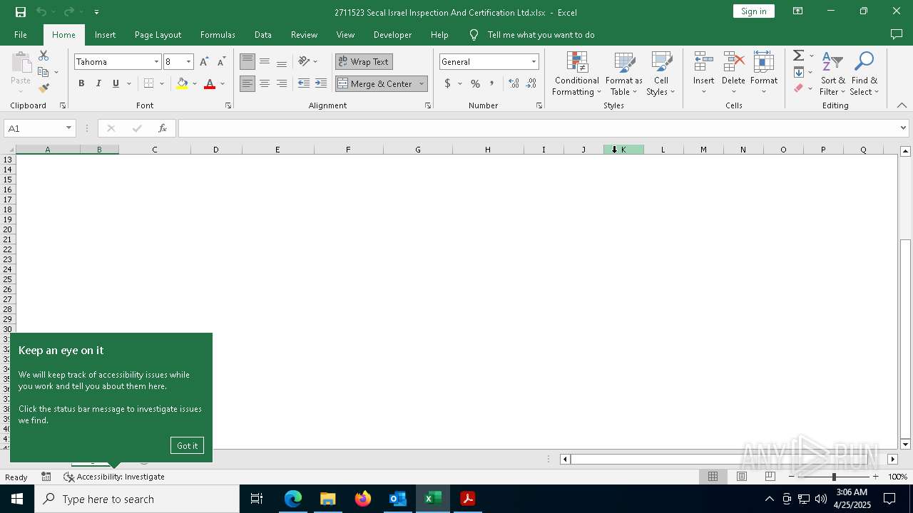Open the Sort & Filter menu
This screenshot has width=913, height=513.
(832, 74)
